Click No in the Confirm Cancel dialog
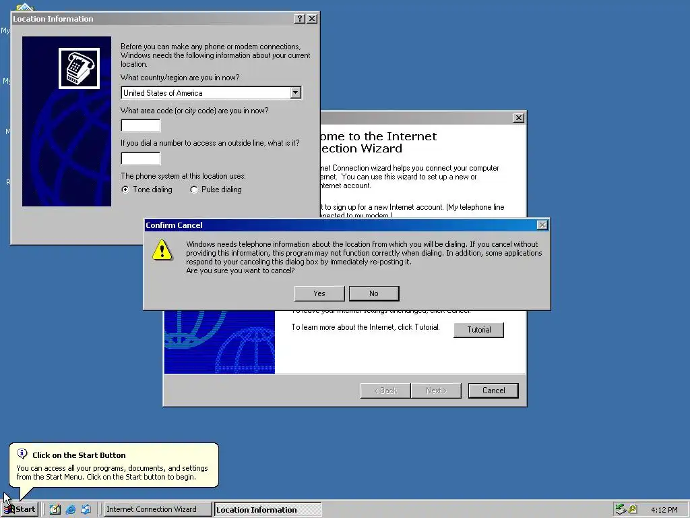 pos(373,293)
